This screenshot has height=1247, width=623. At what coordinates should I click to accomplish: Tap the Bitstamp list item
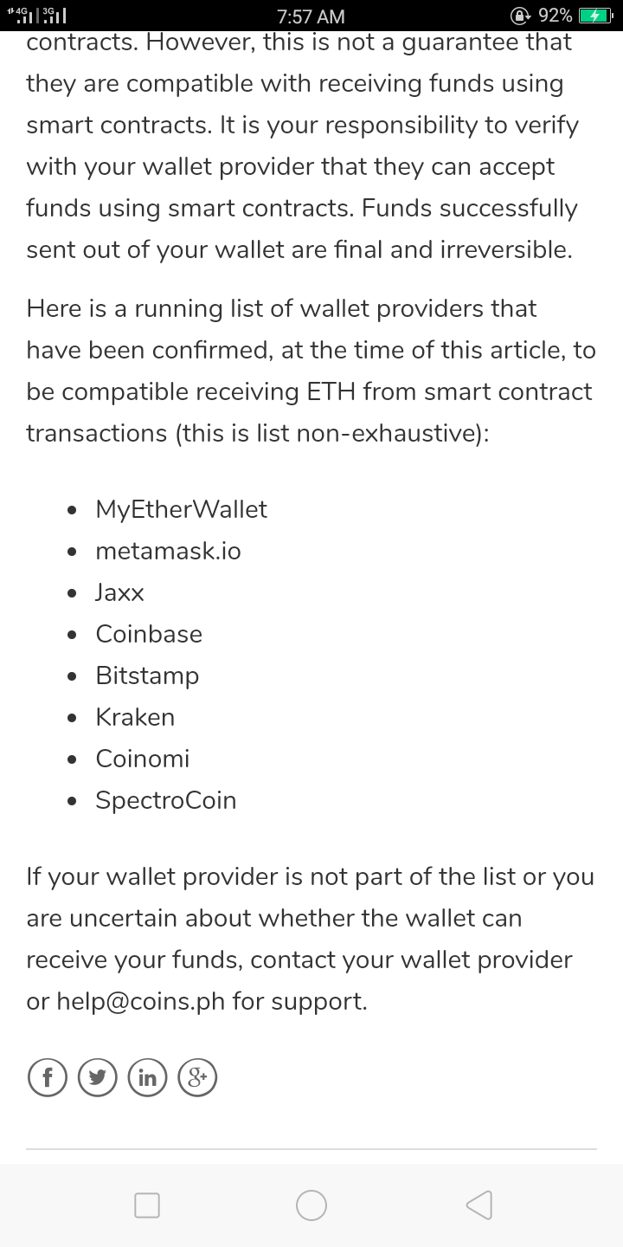(x=147, y=675)
